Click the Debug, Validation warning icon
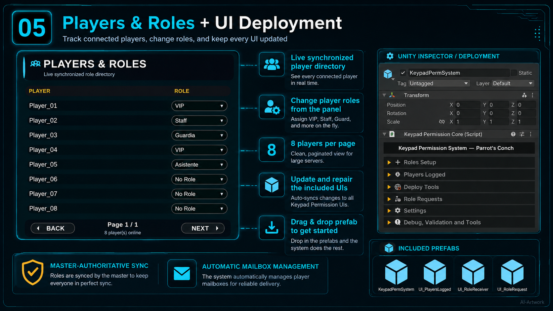Screen dimensions: 553x311 point(398,222)
